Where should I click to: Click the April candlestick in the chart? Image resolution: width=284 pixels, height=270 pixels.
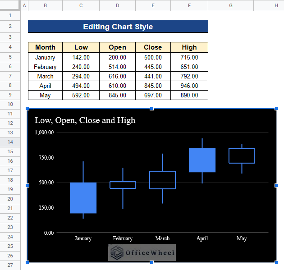click(202, 160)
